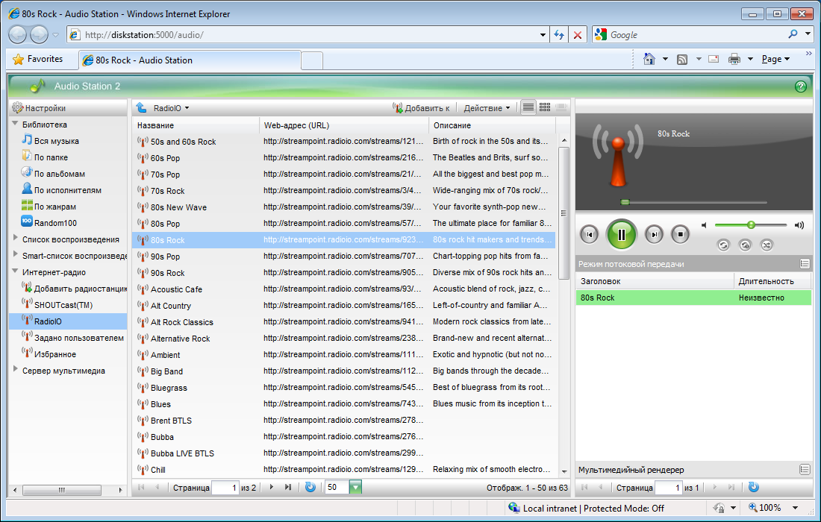This screenshot has width=821, height=522.
Task: Toggle the repeat one mode icon
Action: [x=745, y=245]
